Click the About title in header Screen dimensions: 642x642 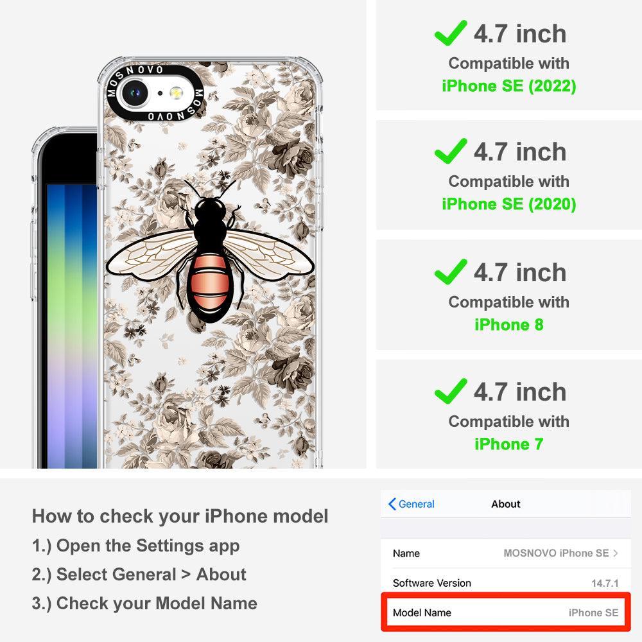pyautogui.click(x=506, y=504)
